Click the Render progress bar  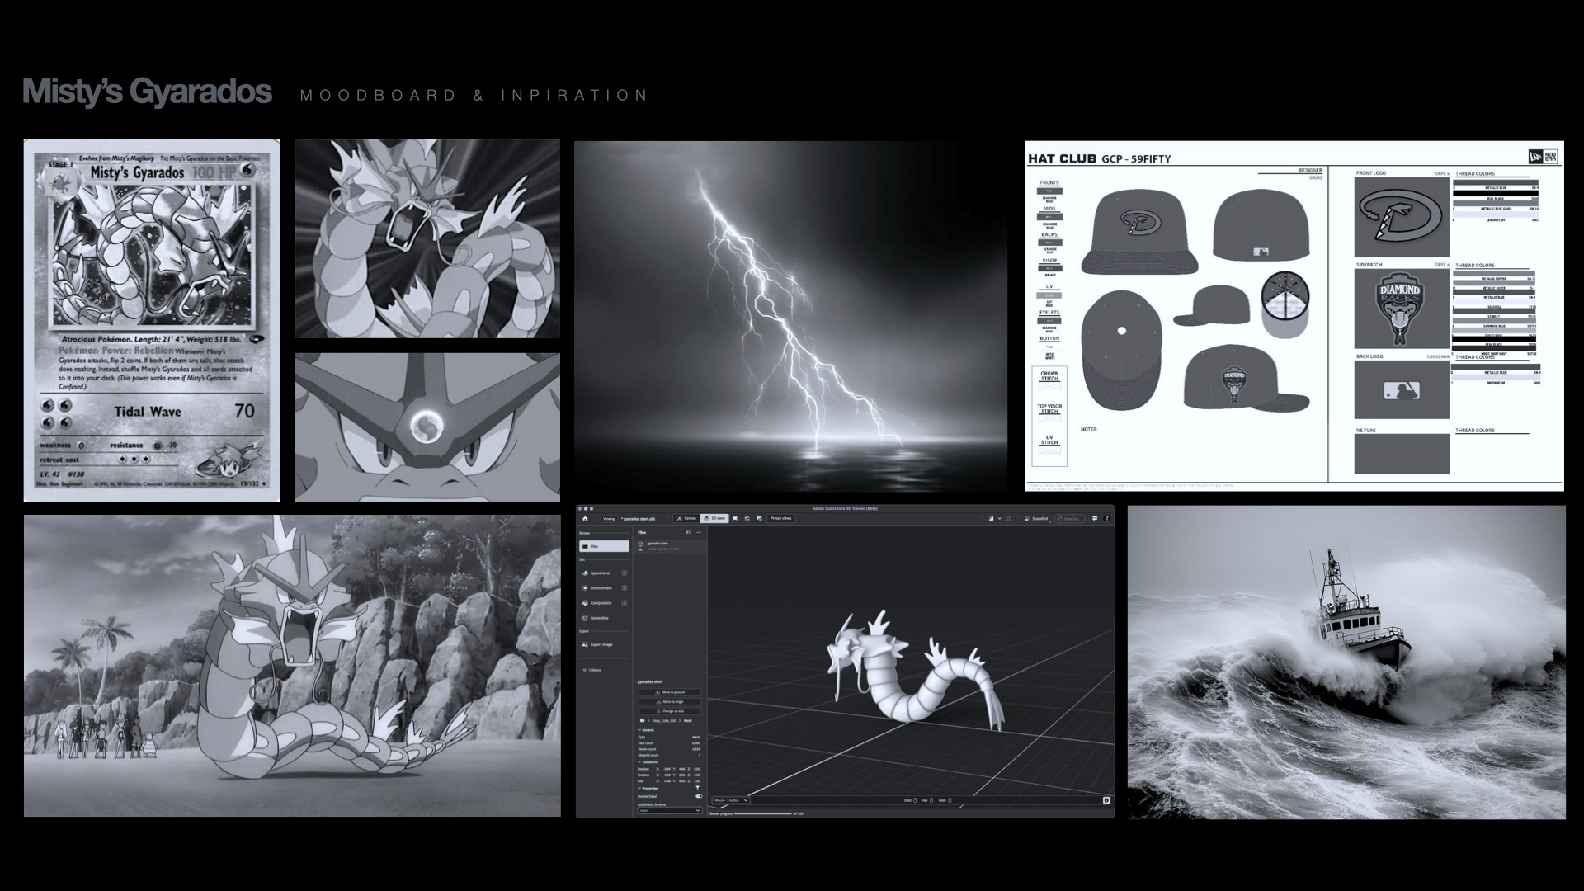point(762,813)
